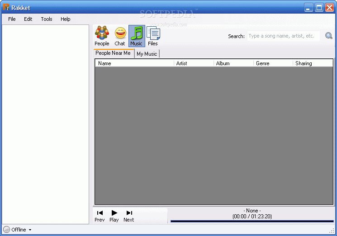Sort list by Album column
The image size is (337, 236).
click(x=233, y=63)
